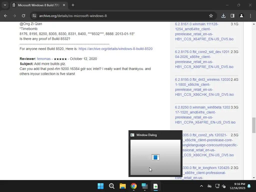Download the 6.2.8250.0.winmain_win8beta ISO

(x=205, y=115)
